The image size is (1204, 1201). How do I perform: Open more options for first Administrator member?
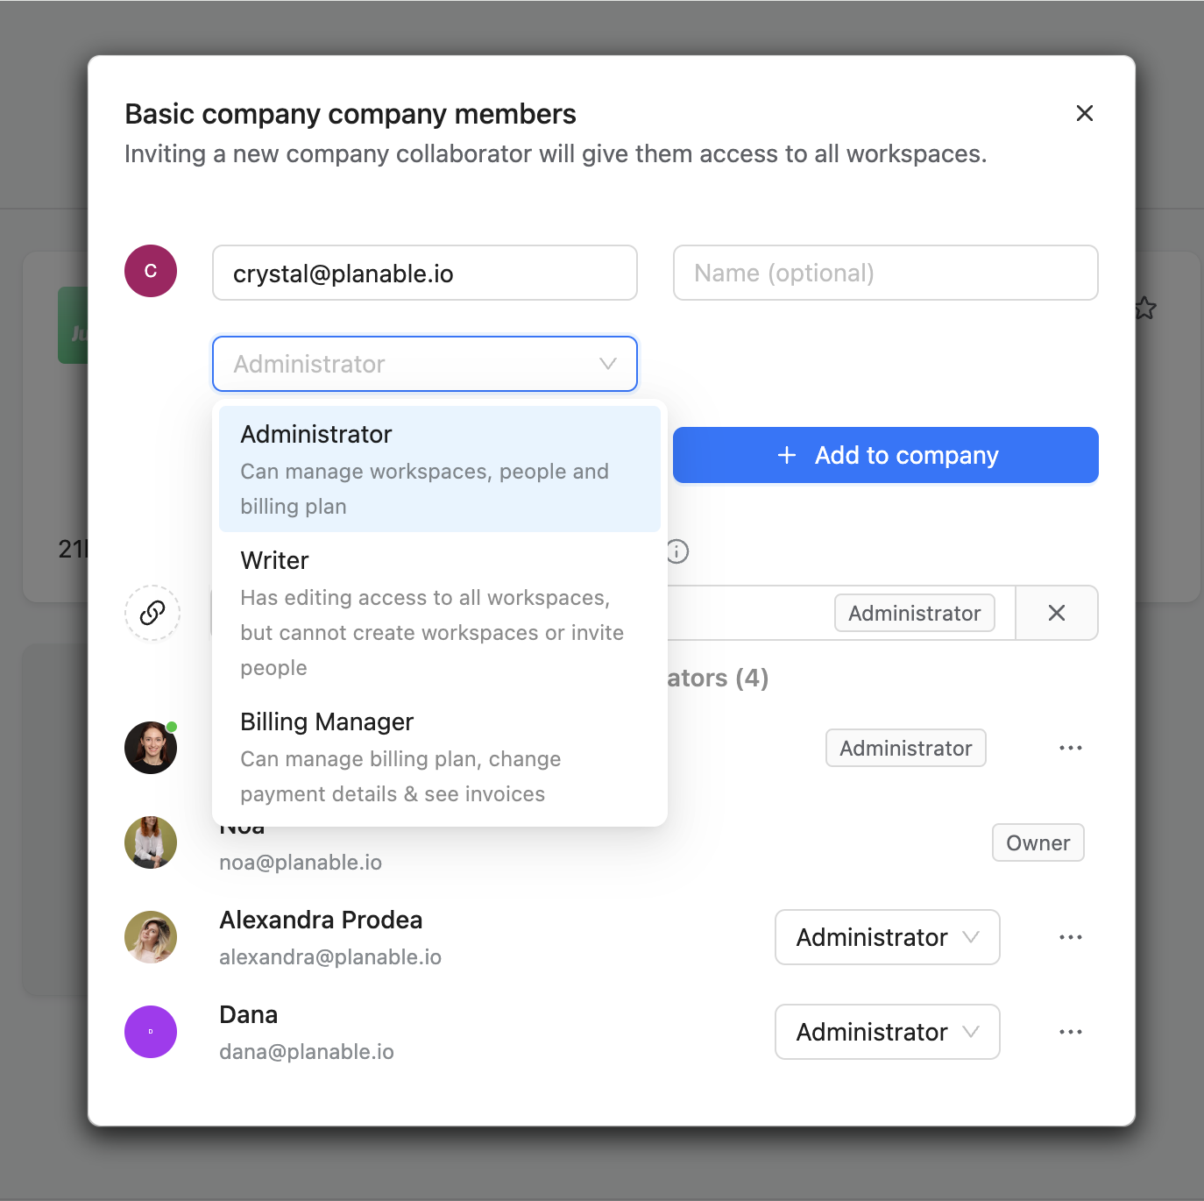(x=1070, y=748)
